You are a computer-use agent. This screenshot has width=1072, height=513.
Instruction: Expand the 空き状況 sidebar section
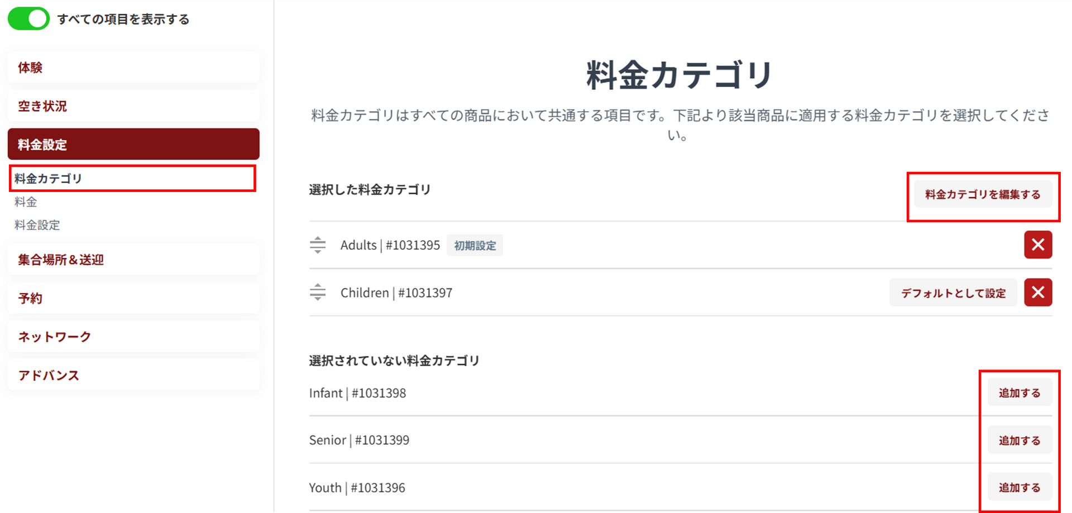pos(133,106)
